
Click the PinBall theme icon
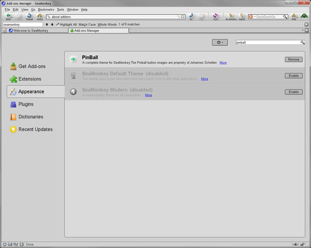pyautogui.click(x=73, y=59)
